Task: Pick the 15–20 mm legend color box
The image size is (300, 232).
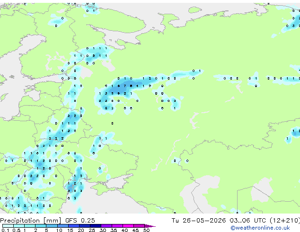Action: pos(73,226)
